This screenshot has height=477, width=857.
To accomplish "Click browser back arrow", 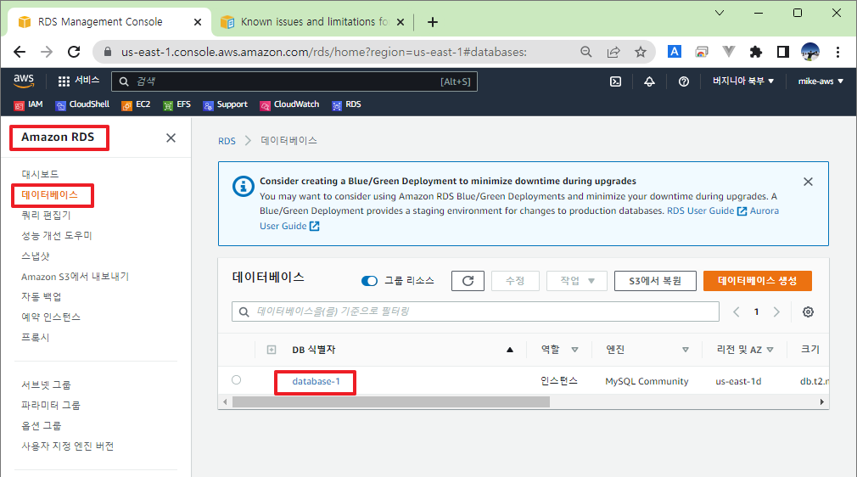I will (x=20, y=52).
